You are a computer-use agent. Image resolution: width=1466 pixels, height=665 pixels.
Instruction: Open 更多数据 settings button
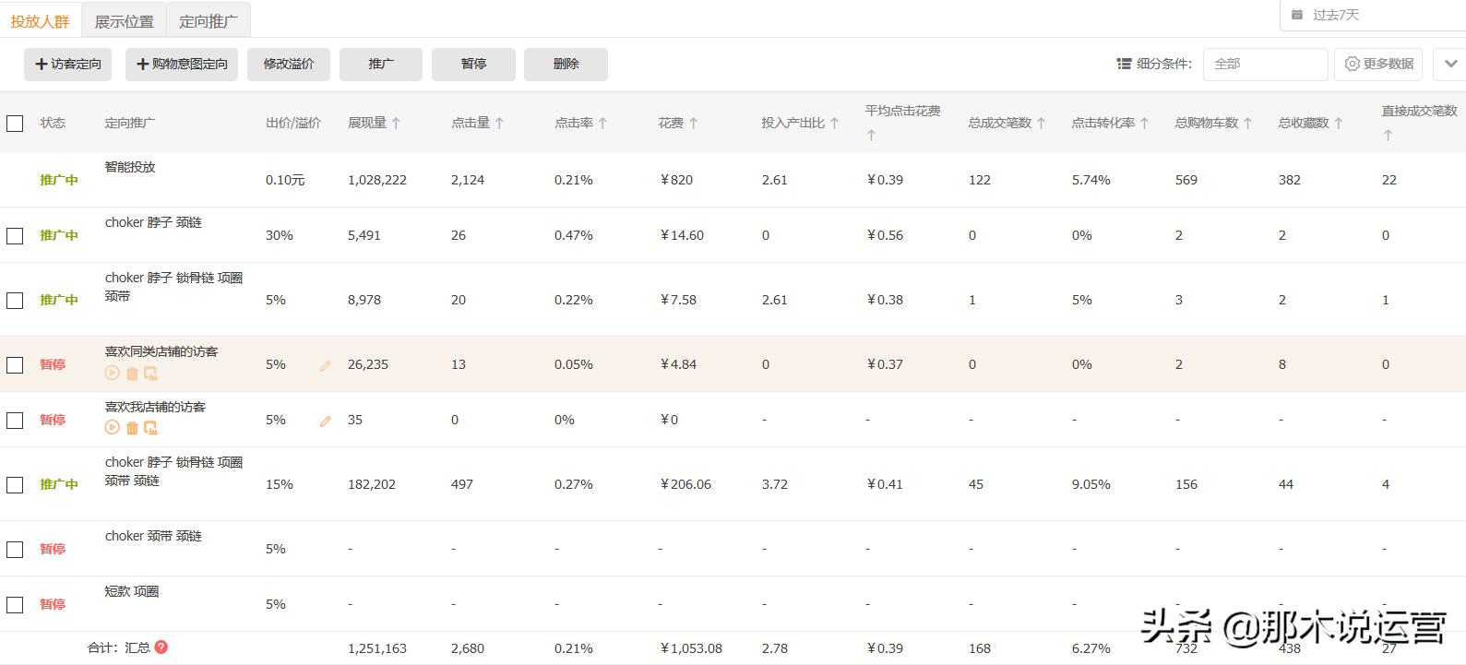1378,64
